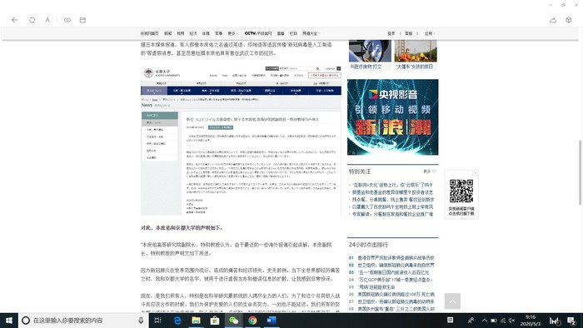Open the Action Center notifications icon
The image size is (583, 328).
tap(571, 321)
